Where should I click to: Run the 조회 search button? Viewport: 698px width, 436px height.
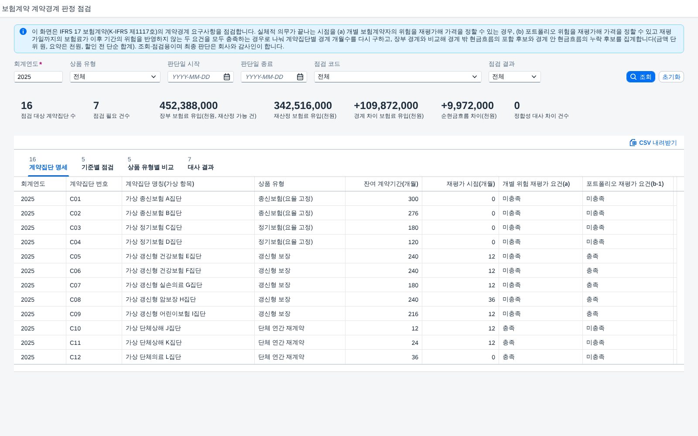[x=640, y=77]
